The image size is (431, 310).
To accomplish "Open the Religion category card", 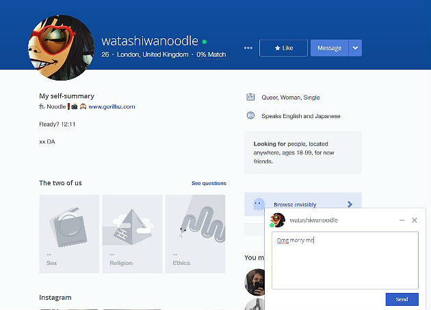I will 132,234.
